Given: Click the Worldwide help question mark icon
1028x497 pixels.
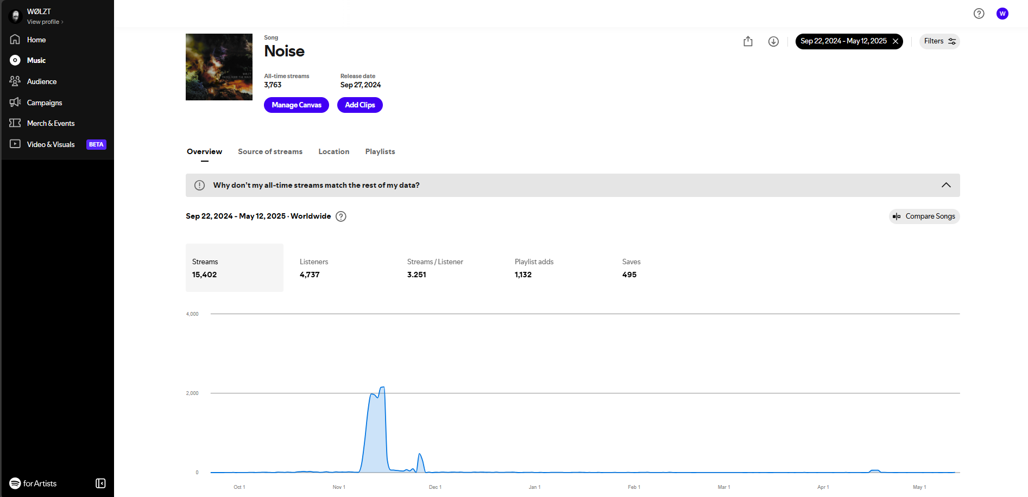Looking at the screenshot, I should [341, 216].
